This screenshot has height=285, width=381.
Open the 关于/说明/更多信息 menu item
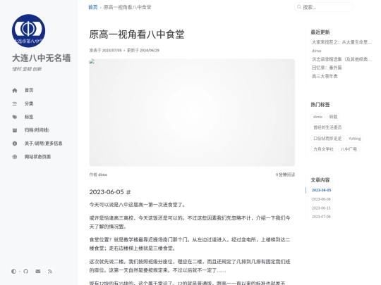click(x=43, y=144)
